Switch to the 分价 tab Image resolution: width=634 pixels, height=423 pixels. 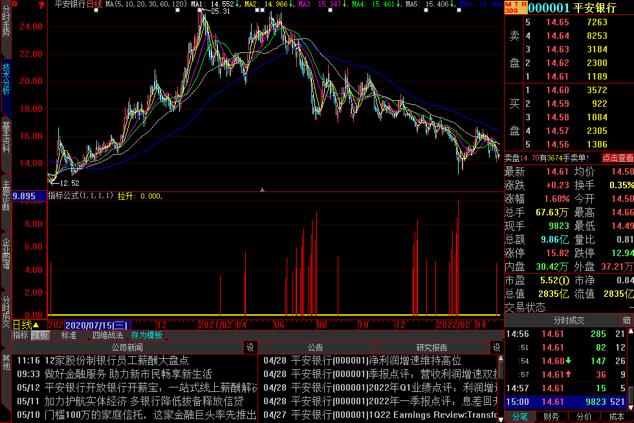[584, 417]
